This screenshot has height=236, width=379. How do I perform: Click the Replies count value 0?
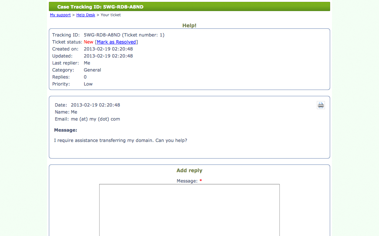pos(85,77)
